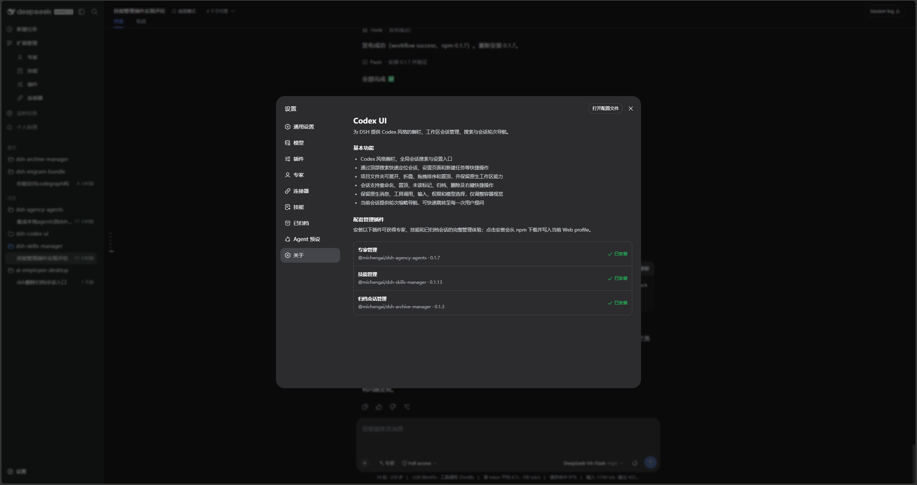Open 通用设置 in the settings dialog
Image resolution: width=917 pixels, height=485 pixels.
point(310,127)
